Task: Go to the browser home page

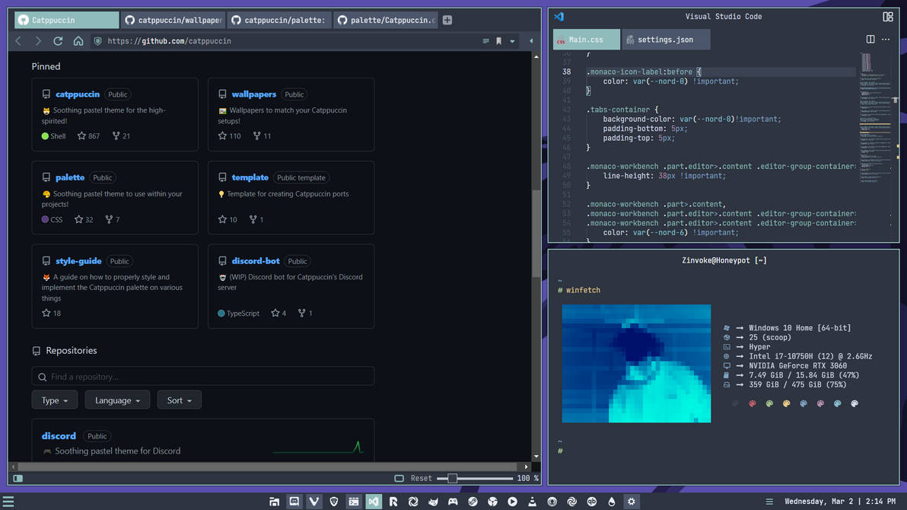Action: click(x=78, y=41)
